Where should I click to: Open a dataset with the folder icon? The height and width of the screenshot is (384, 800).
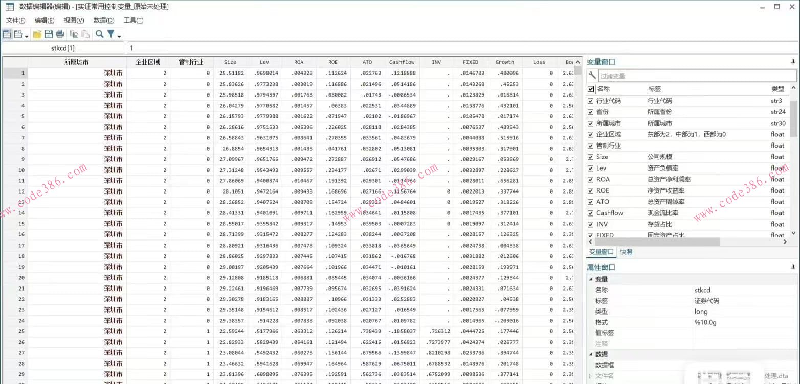pos(37,34)
